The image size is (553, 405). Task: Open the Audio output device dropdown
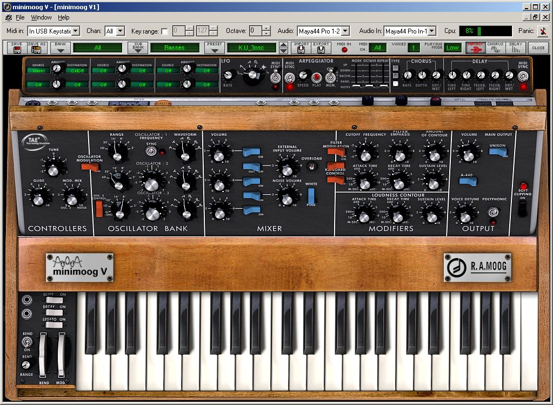[x=345, y=31]
